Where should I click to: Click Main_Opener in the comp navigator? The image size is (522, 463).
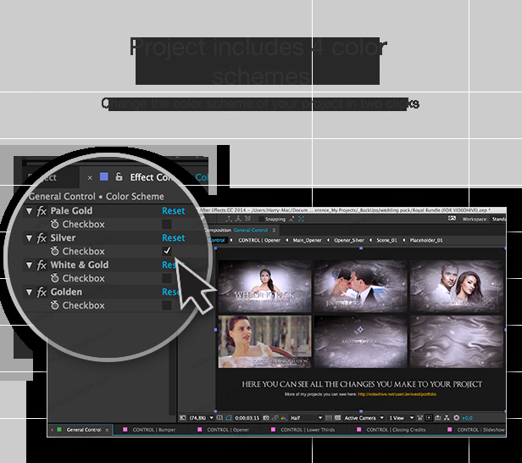307,240
